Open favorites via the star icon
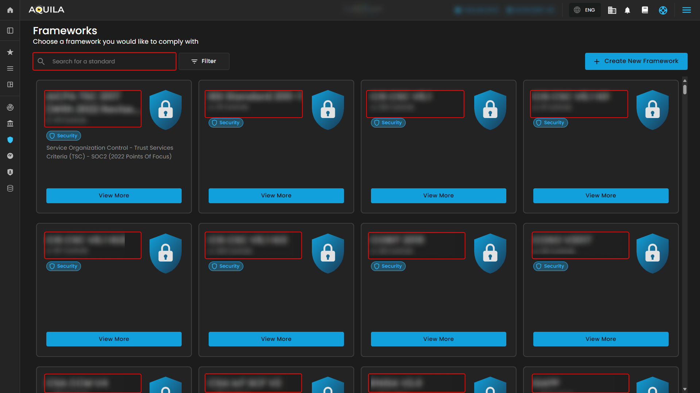 [x=10, y=52]
